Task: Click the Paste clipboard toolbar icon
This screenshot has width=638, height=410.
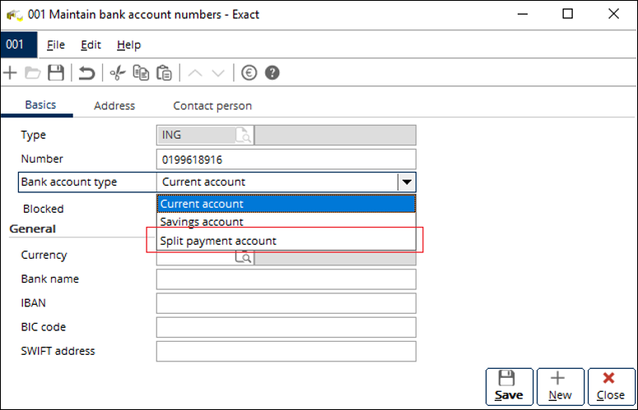Action: point(164,73)
